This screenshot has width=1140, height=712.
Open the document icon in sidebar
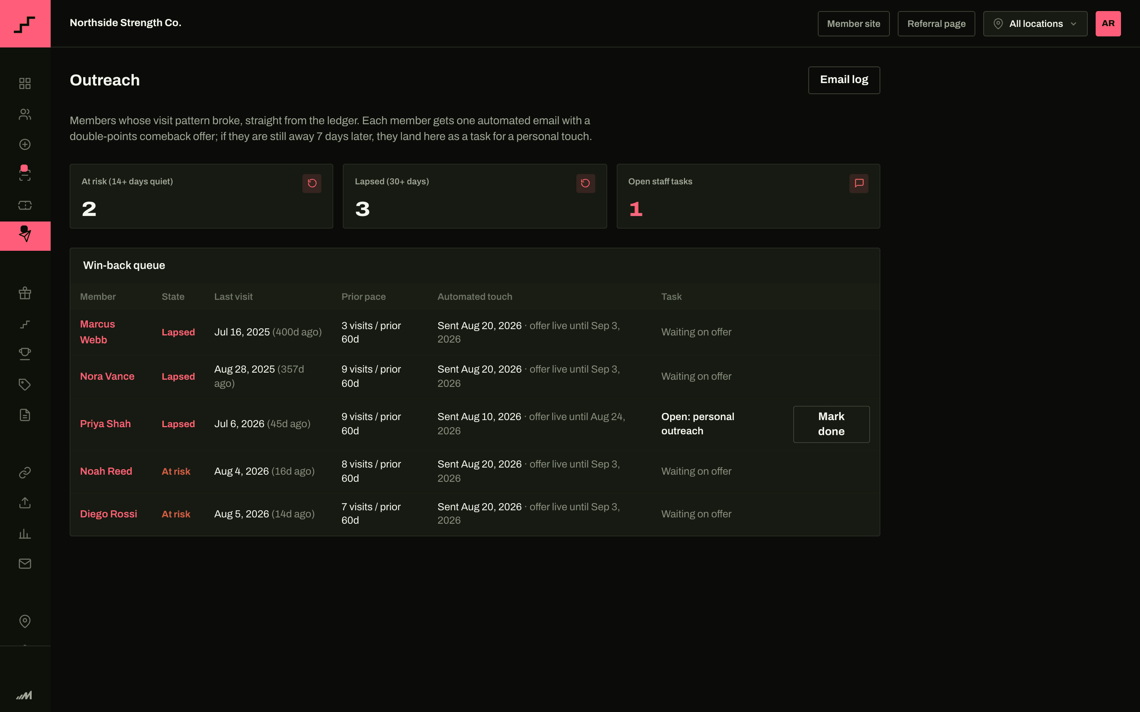[25, 415]
